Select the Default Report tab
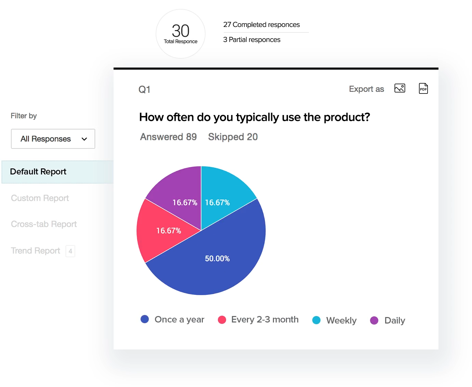 (38, 172)
